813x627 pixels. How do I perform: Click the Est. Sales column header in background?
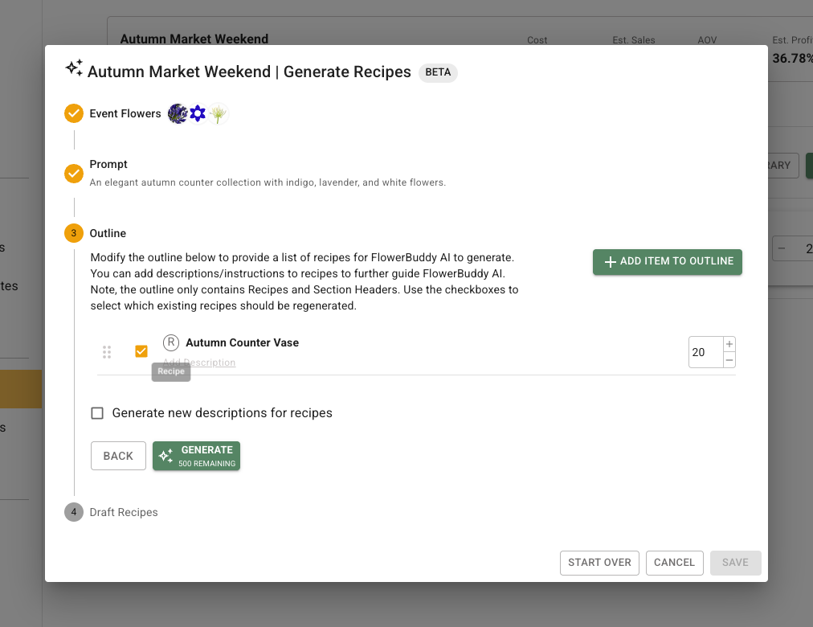pos(634,40)
